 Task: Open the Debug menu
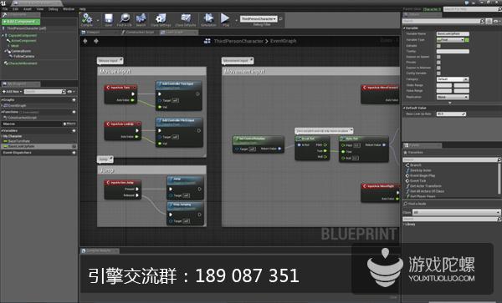coord(54,9)
